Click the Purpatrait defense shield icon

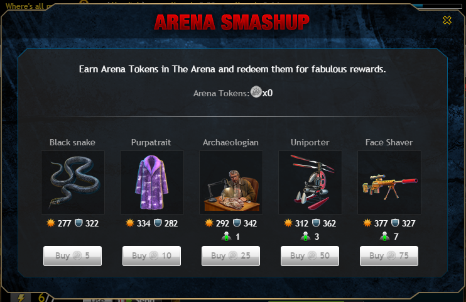pyautogui.click(x=158, y=223)
